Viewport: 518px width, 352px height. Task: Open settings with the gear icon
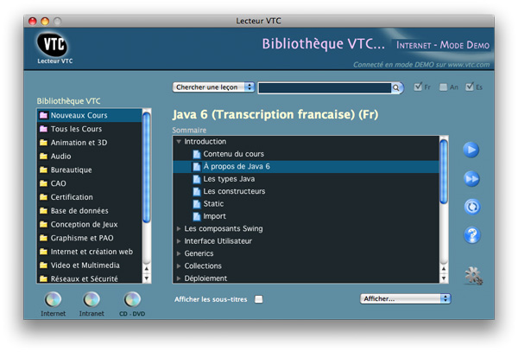pyautogui.click(x=473, y=276)
